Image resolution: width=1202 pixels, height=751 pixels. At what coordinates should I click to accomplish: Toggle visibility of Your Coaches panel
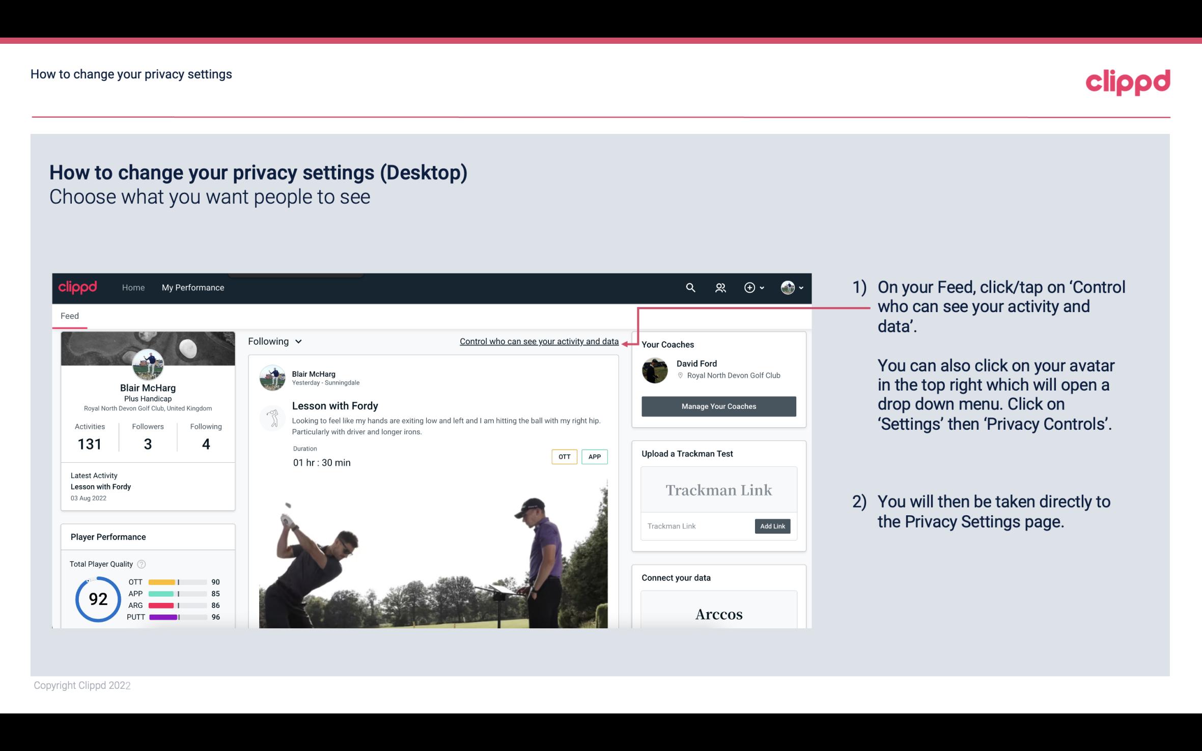coord(667,344)
